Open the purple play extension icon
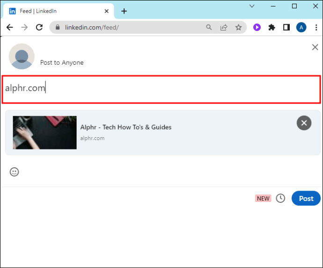This screenshot has width=323, height=268. pyautogui.click(x=257, y=27)
